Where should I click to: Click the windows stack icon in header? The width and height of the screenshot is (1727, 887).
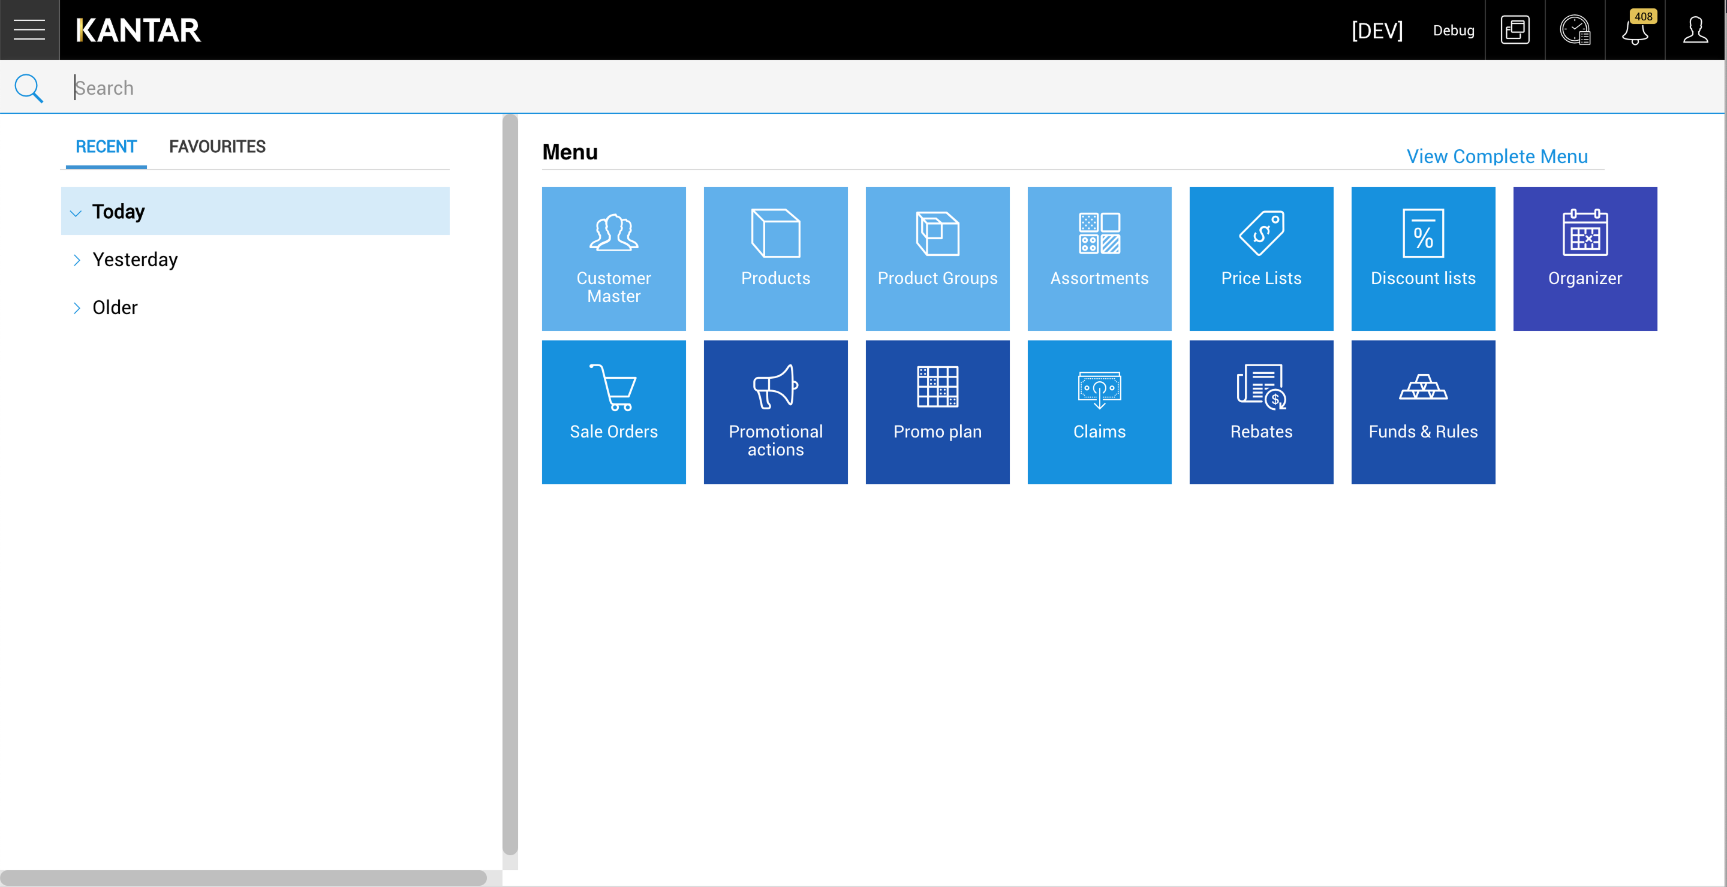point(1515,30)
